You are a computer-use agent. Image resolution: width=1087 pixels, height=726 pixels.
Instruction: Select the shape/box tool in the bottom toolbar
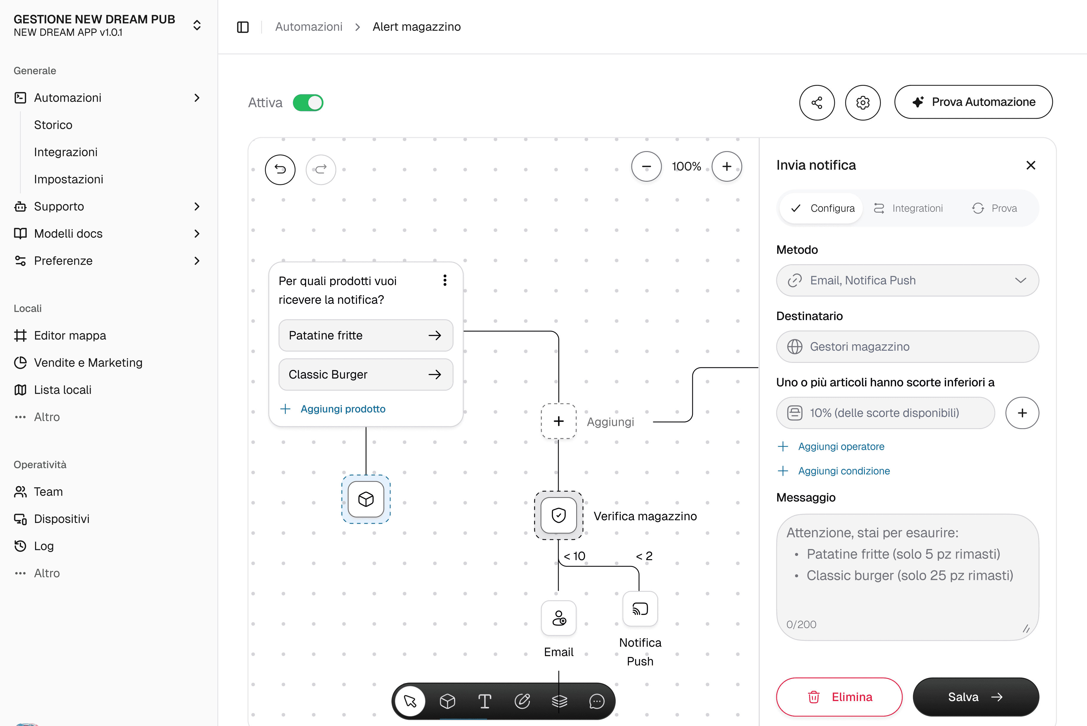pos(447,701)
